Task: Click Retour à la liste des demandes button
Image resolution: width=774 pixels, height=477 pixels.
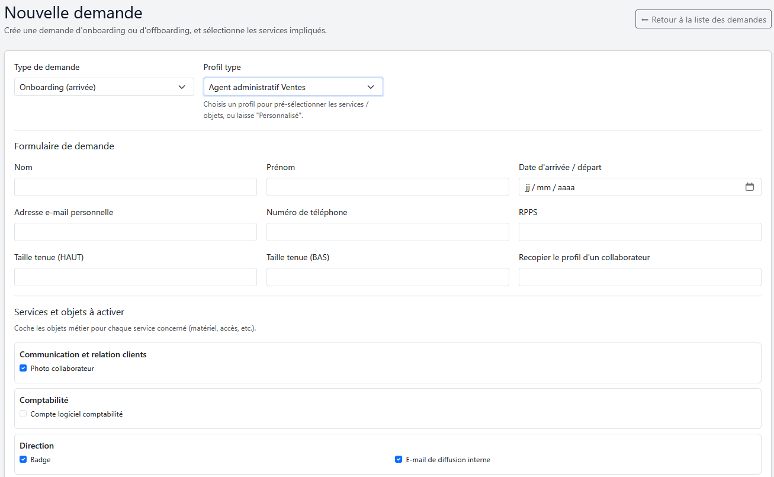Action: (704, 20)
